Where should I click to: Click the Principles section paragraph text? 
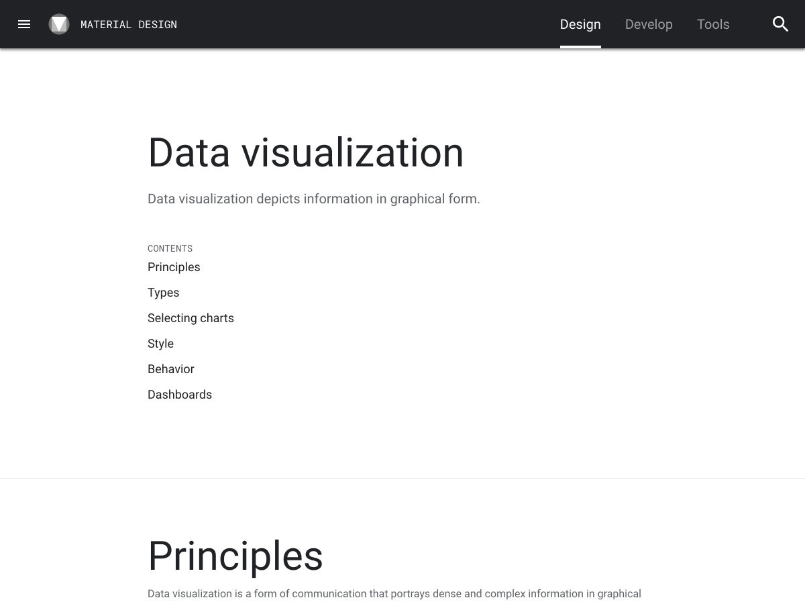pyautogui.click(x=394, y=594)
